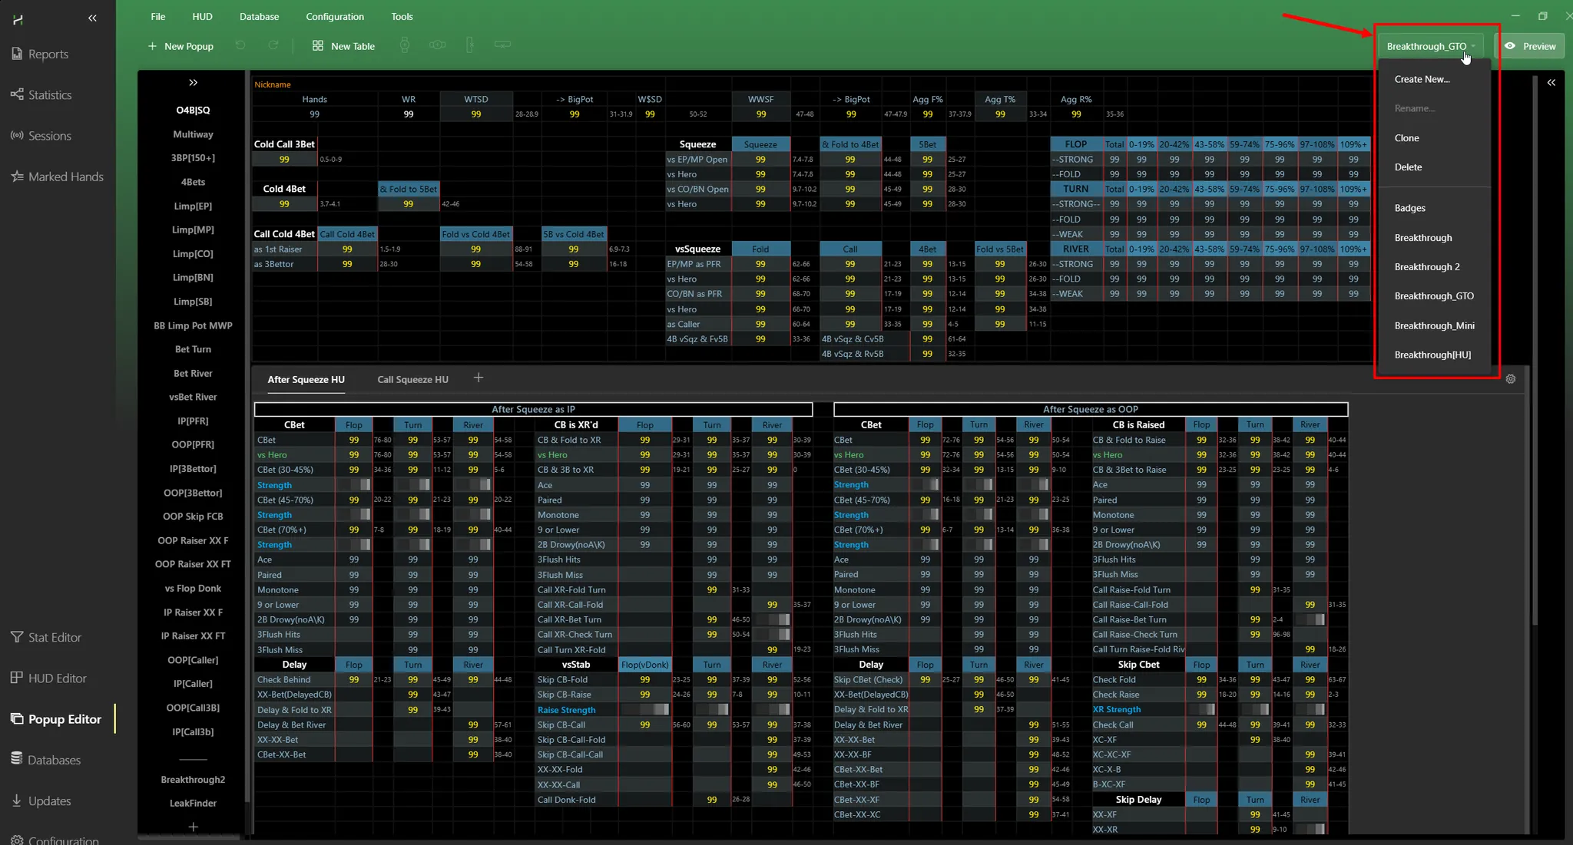Open the Statistics sidebar icon
This screenshot has height=845, width=1573.
(x=17, y=94)
